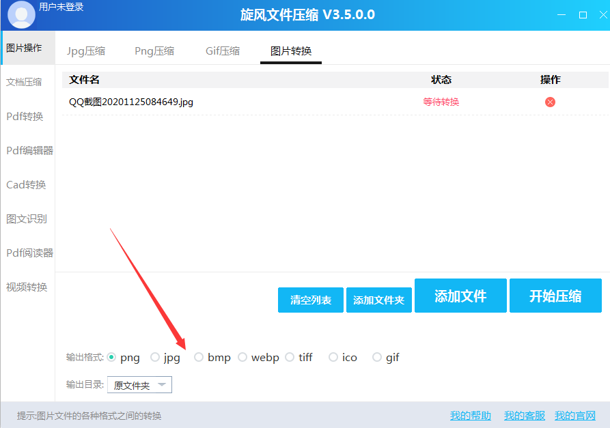Enable the webp output format option
The height and width of the screenshot is (428, 610).
242,357
